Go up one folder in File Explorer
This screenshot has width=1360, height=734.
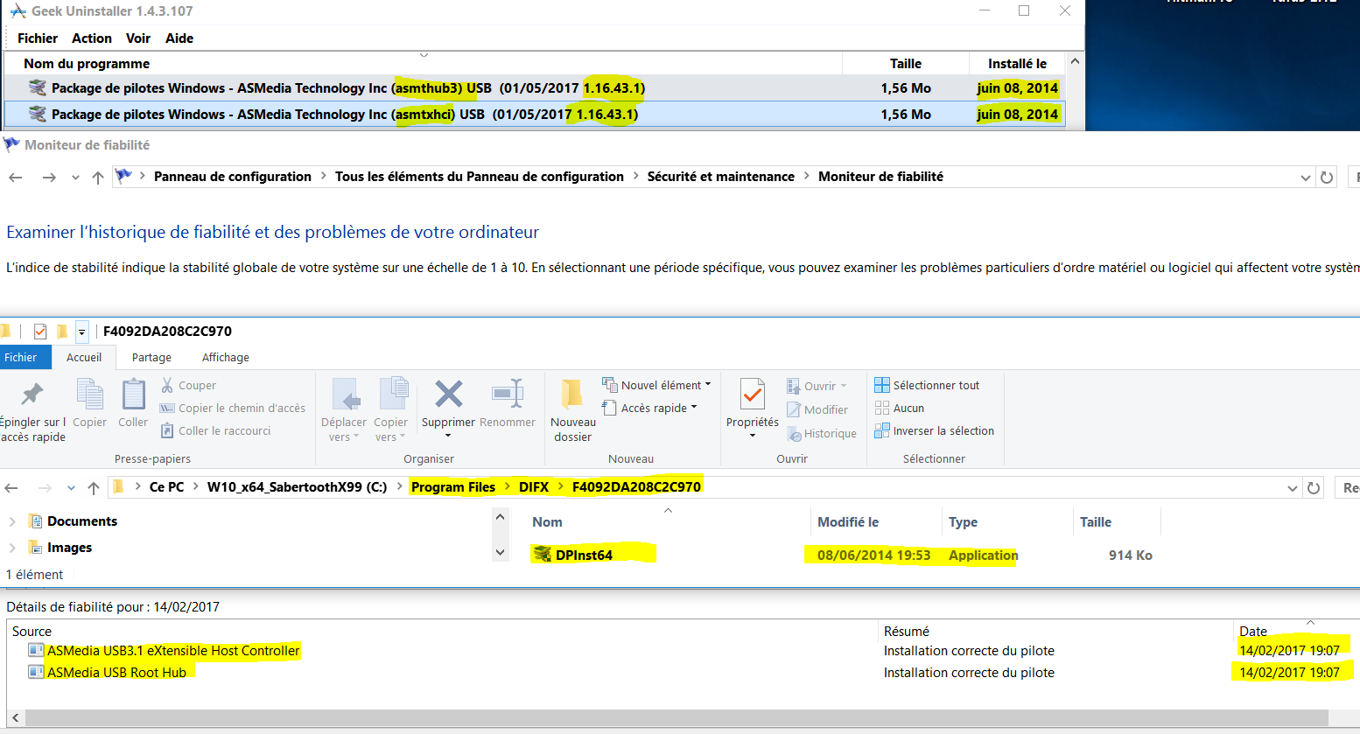(x=94, y=487)
